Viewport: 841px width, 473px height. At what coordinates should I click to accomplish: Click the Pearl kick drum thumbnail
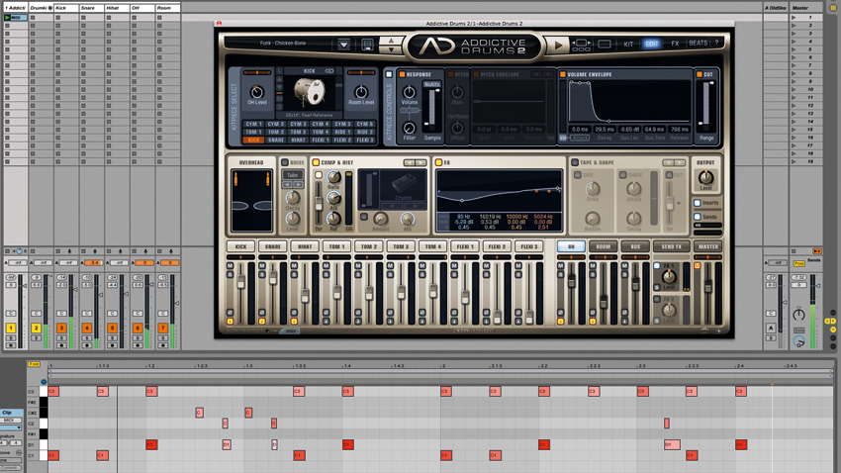(310, 92)
